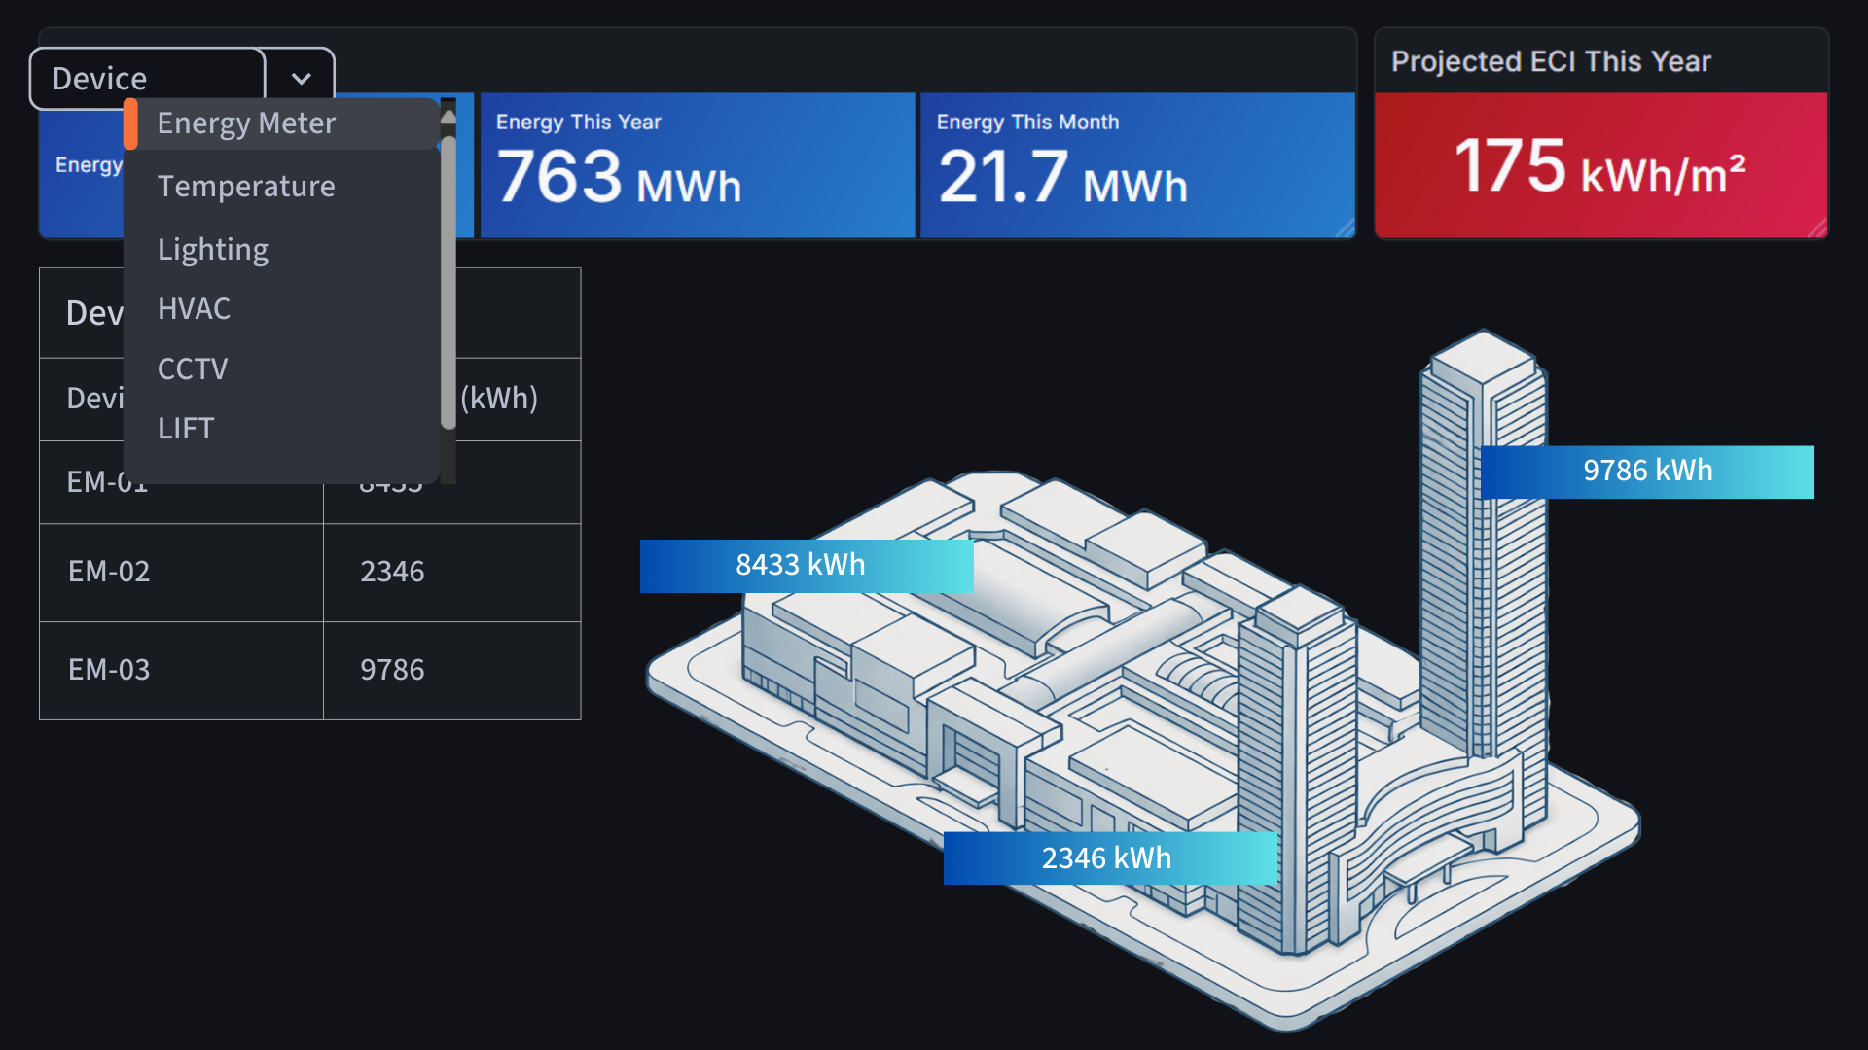Click the 2346 kWh building label

(1109, 858)
